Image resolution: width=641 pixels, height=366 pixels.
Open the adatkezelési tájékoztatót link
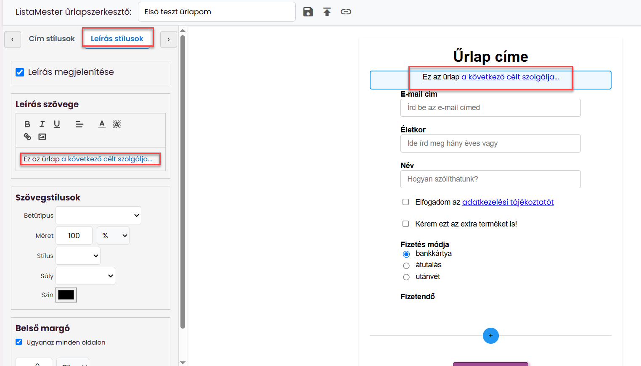pyautogui.click(x=508, y=202)
